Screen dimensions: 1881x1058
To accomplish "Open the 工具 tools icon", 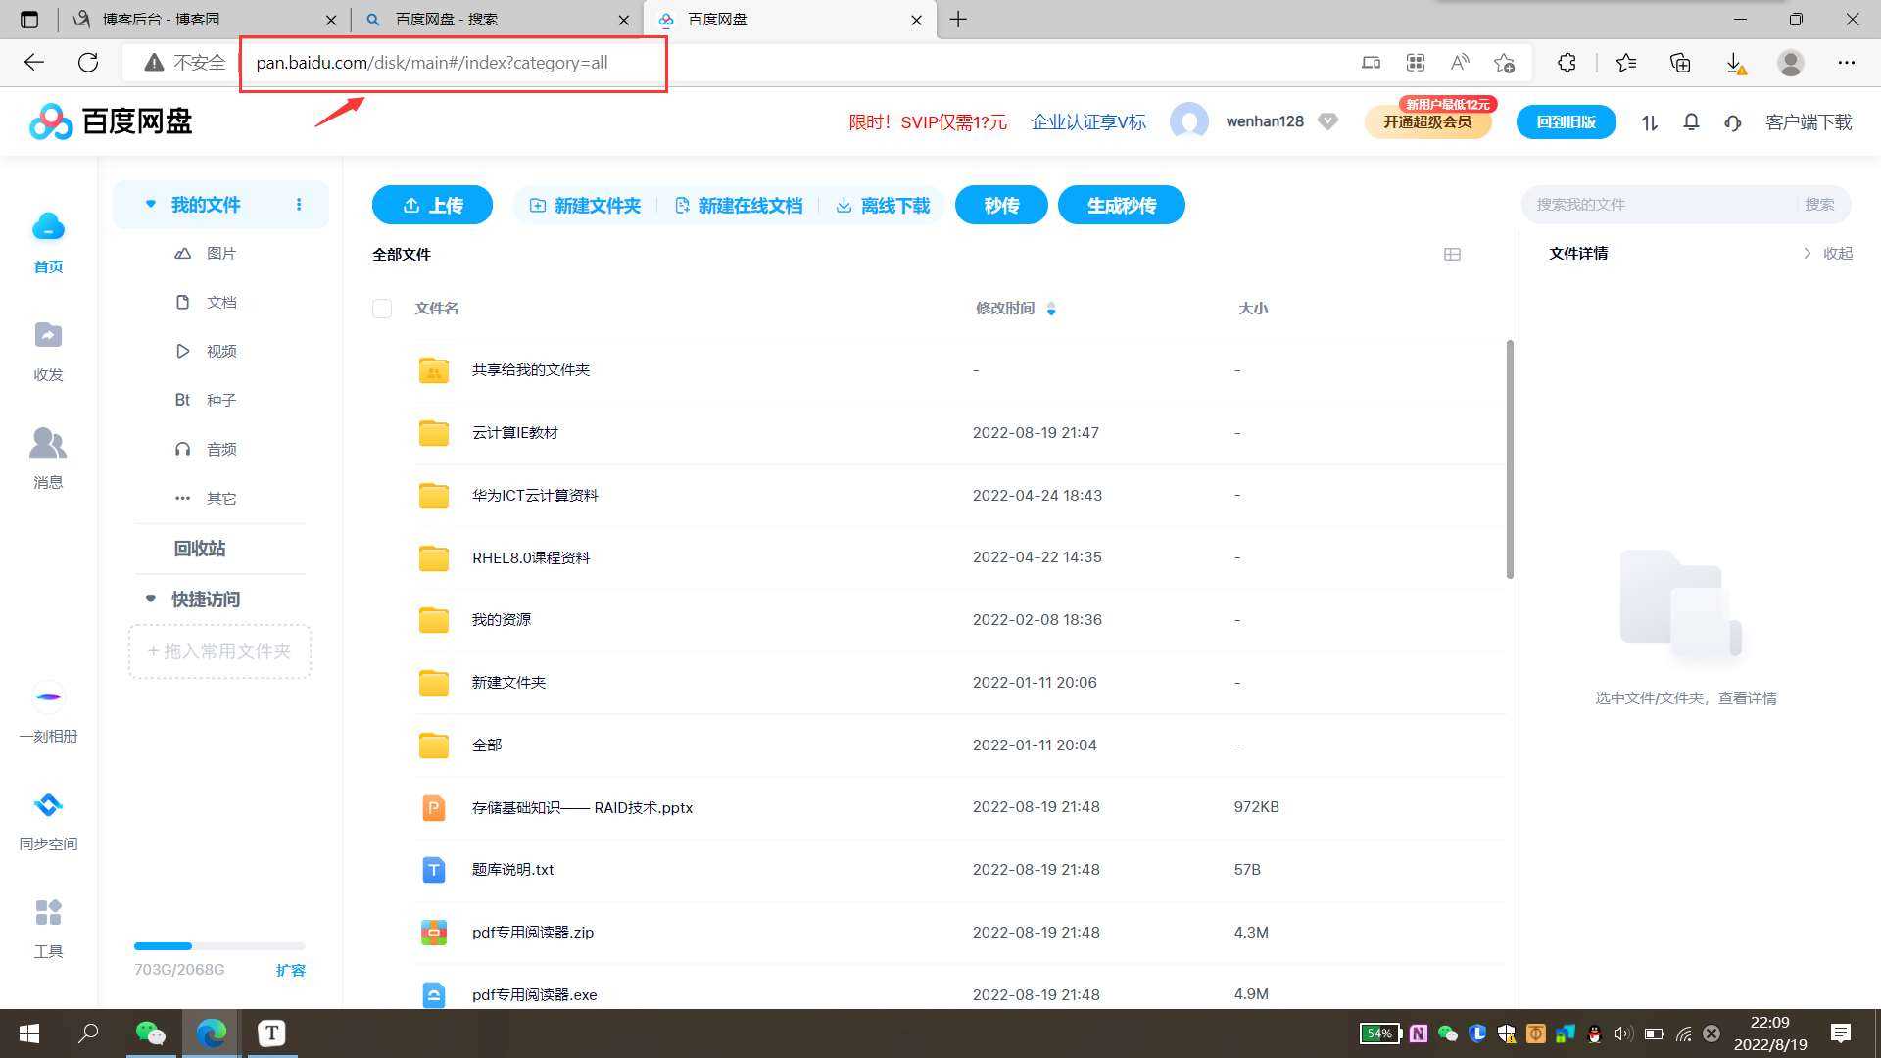I will [x=48, y=913].
